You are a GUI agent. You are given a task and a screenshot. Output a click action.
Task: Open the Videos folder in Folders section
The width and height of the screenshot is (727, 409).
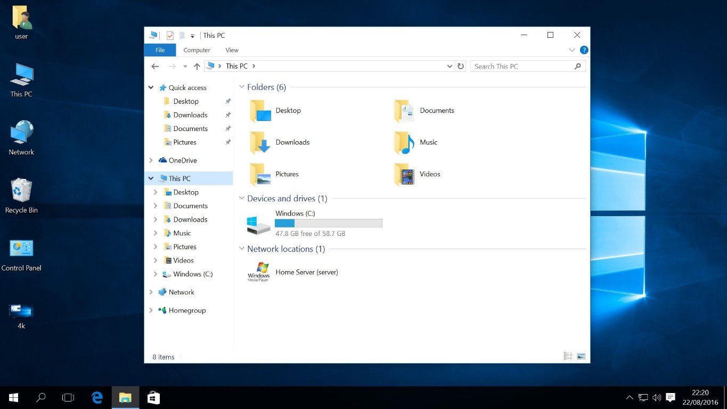click(418, 174)
